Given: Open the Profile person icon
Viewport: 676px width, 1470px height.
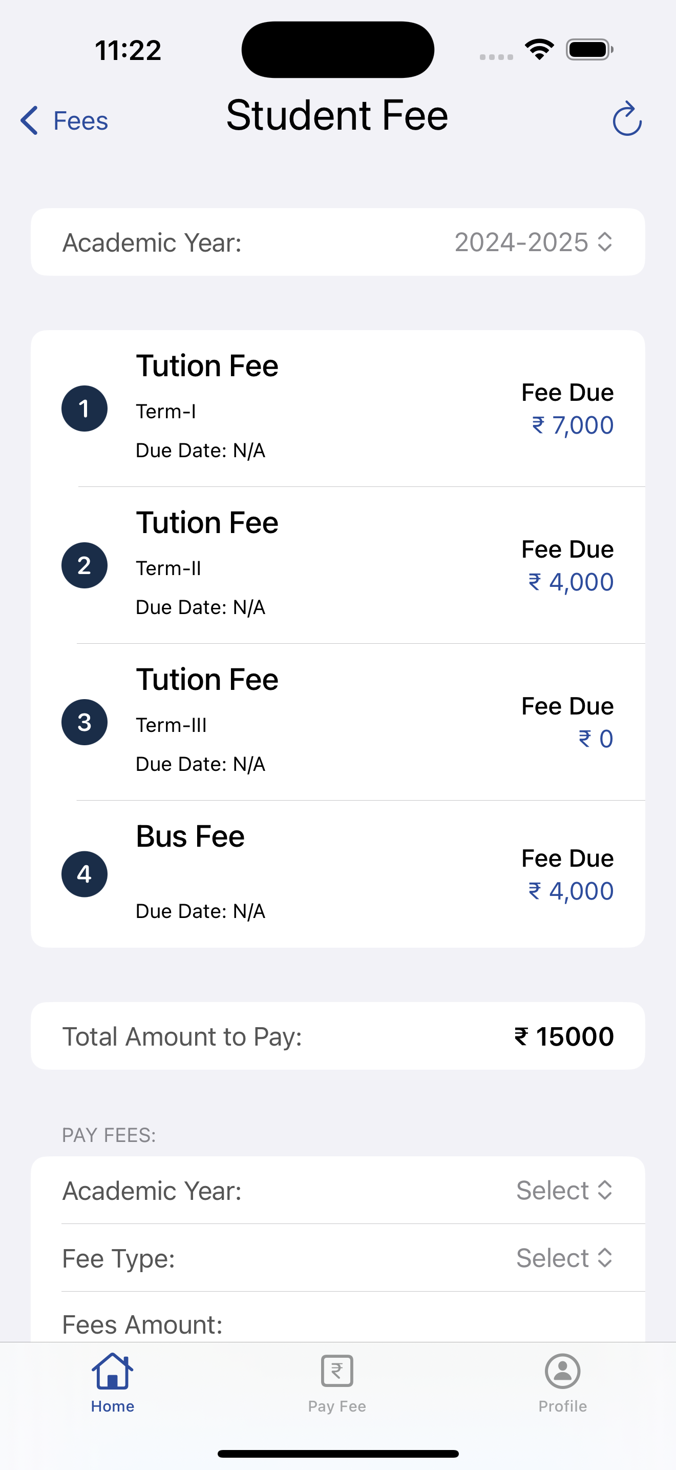Looking at the screenshot, I should click(x=563, y=1371).
